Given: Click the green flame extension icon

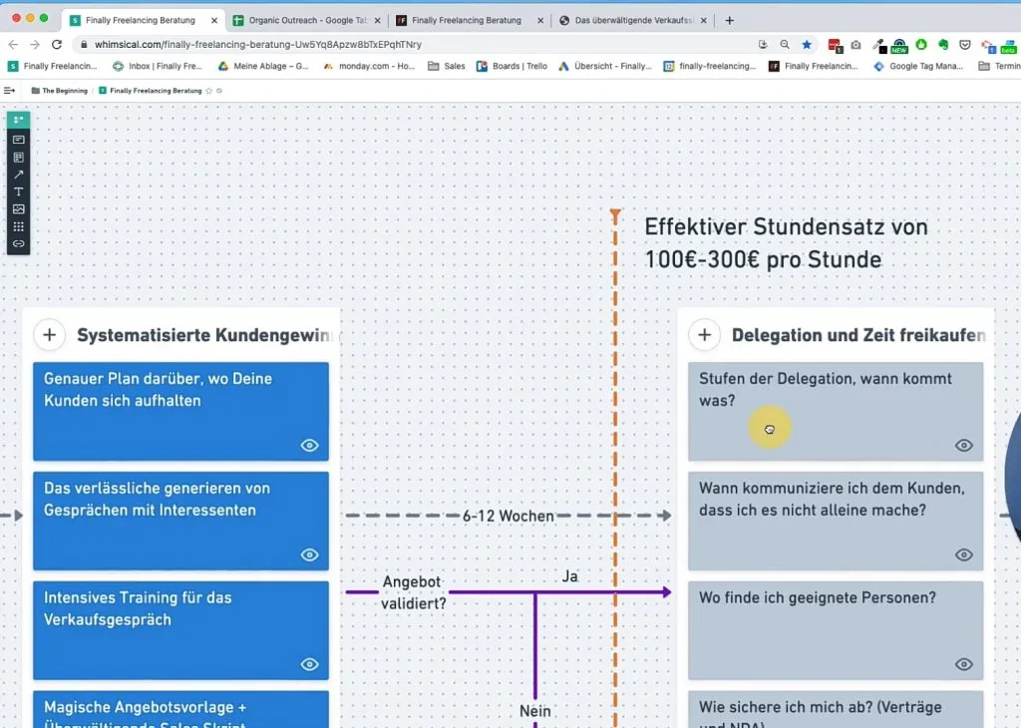Looking at the screenshot, I should click(x=921, y=44).
